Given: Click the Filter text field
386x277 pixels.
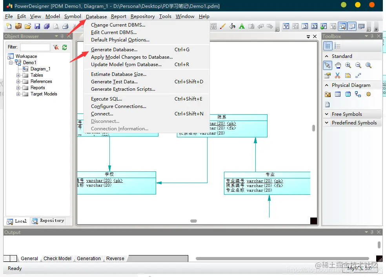Looking at the screenshot, I should pyautogui.click(x=35, y=47).
